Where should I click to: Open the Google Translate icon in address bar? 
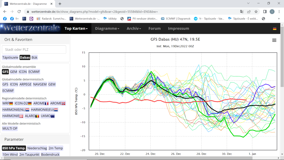(242, 12)
